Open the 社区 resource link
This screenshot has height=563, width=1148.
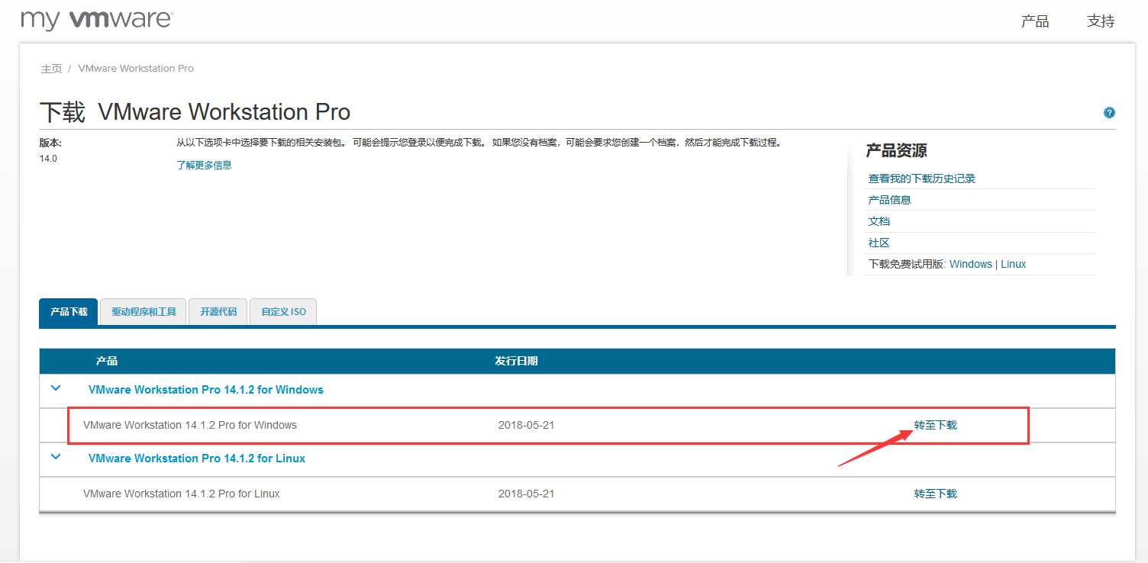879,243
